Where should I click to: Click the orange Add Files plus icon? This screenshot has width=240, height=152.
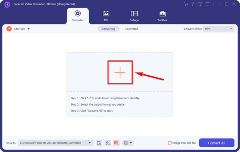[x=9, y=29]
